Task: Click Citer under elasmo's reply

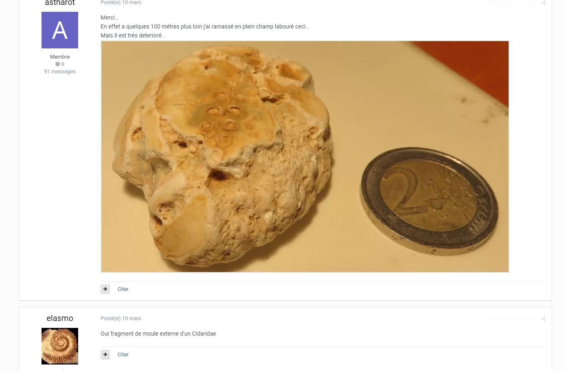Action: click(x=123, y=354)
